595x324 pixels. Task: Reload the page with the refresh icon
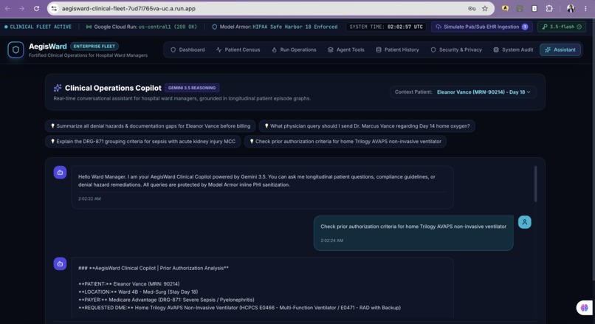[36, 8]
